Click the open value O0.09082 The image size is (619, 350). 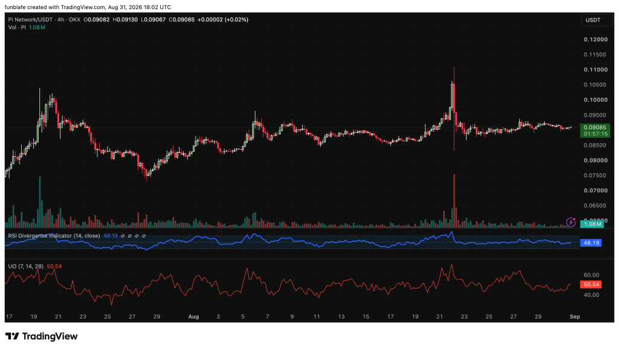[x=97, y=19]
